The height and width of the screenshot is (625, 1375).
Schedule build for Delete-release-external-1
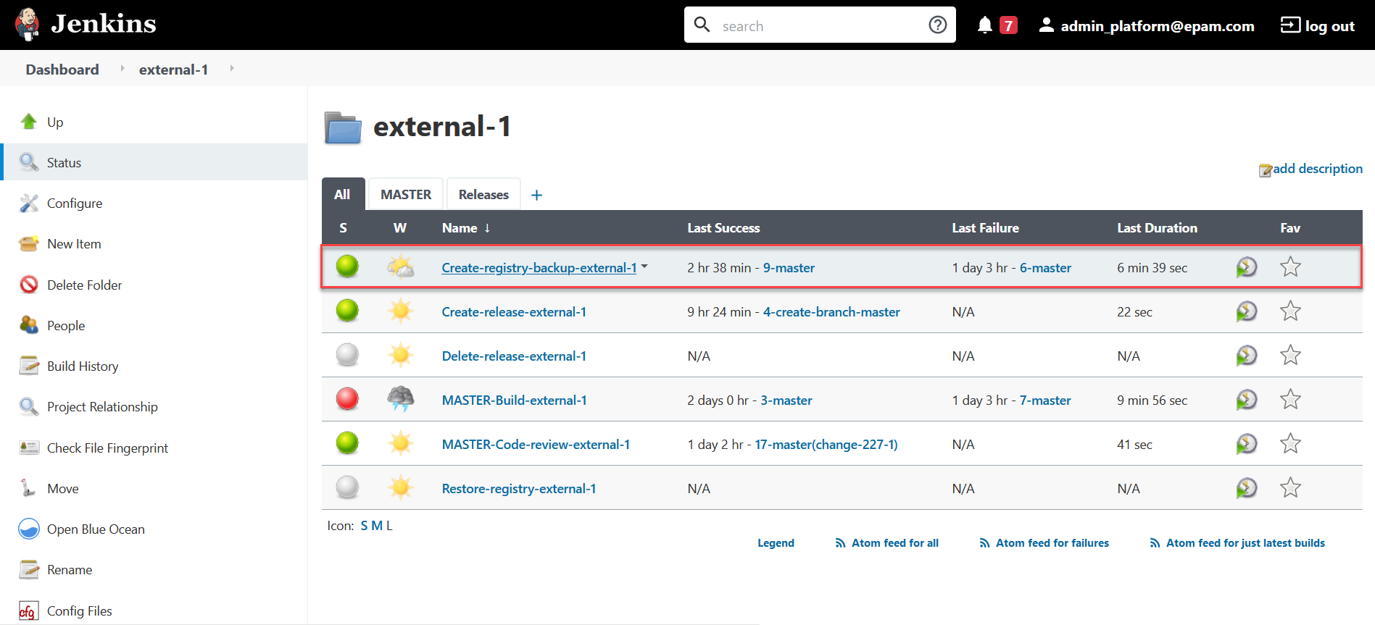pos(1247,356)
